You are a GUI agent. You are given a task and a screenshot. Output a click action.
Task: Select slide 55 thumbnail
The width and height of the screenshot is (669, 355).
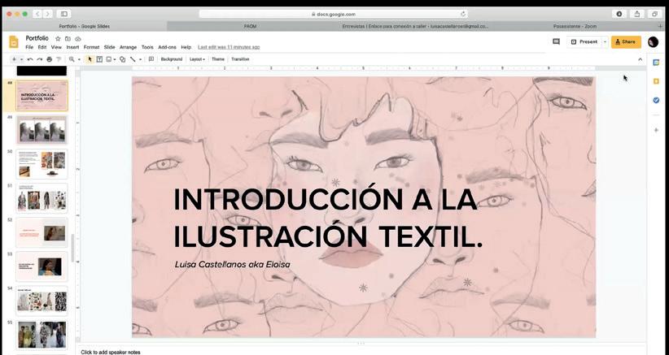[x=42, y=335]
